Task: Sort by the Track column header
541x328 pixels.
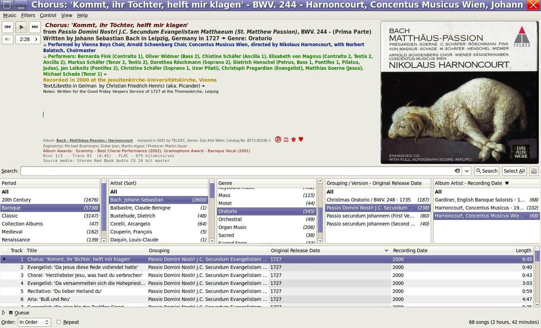Action: click(16, 251)
